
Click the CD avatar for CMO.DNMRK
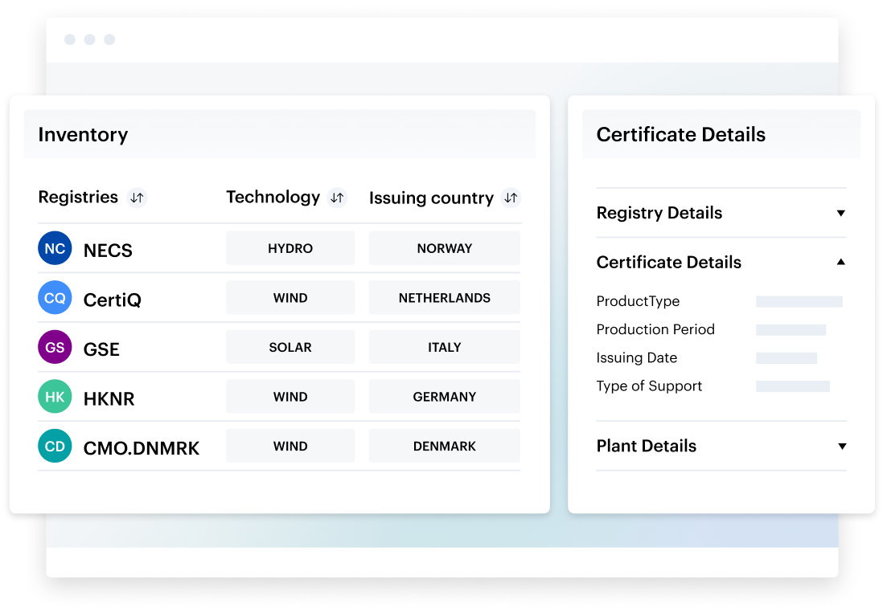coord(55,446)
